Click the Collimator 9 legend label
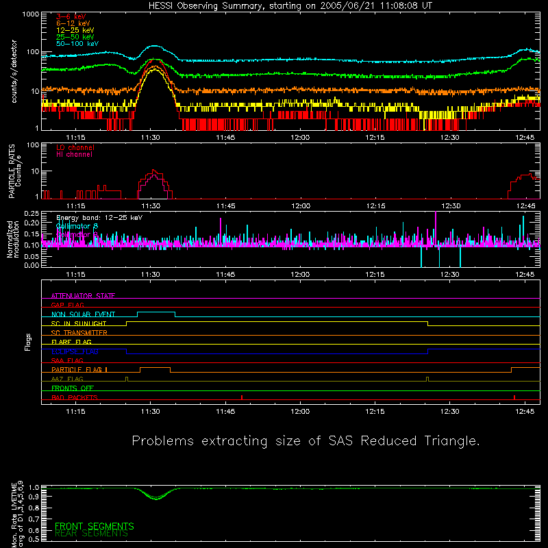Viewport: 548px width, 548px height. (x=77, y=234)
